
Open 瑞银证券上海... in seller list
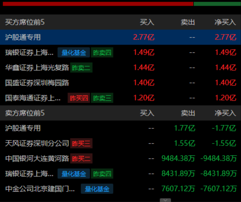click(x=29, y=174)
